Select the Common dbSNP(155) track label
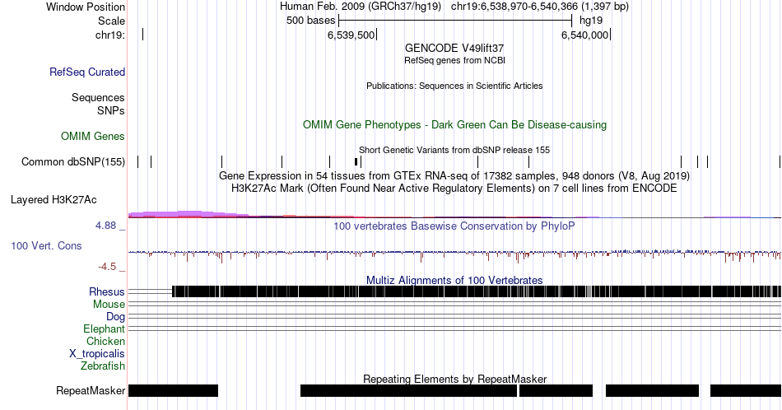The width and height of the screenshot is (782, 410). [x=73, y=161]
